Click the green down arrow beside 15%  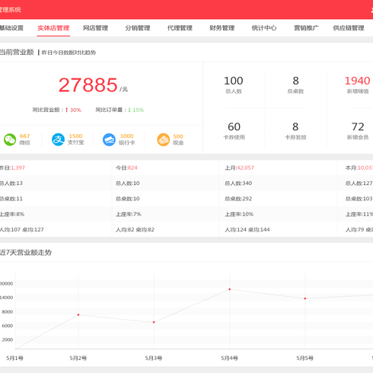tap(129, 110)
